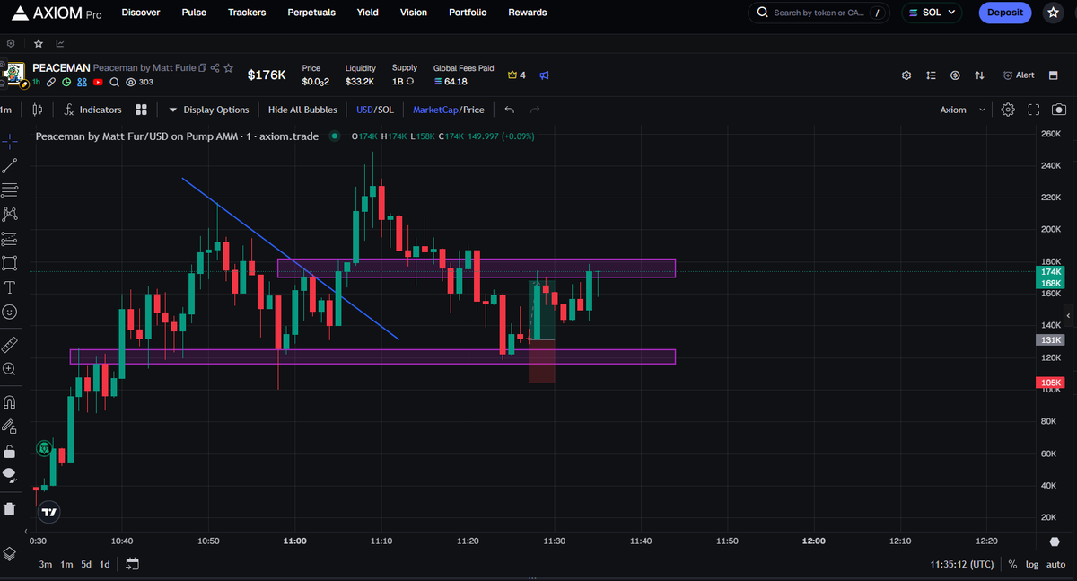Favorite PEACEMAN with the star icon
The image size is (1077, 581).
229,68
